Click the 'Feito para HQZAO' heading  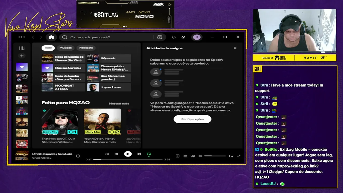click(66, 103)
